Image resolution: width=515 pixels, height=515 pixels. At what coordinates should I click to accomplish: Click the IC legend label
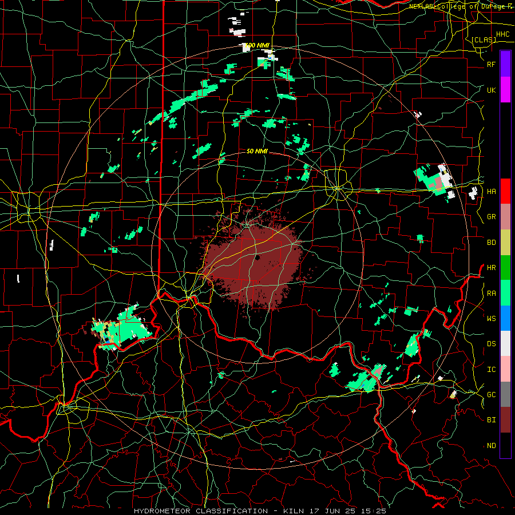click(491, 369)
